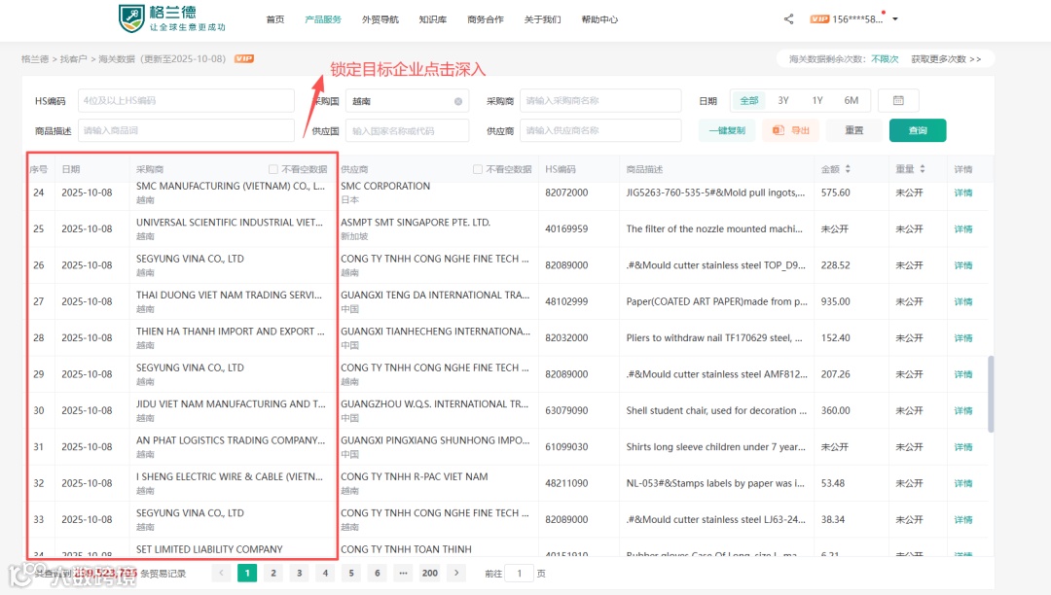Open 详情 for row 27 Thai Duong
Viewport: 1051px width, 595px height.
pyautogui.click(x=963, y=301)
